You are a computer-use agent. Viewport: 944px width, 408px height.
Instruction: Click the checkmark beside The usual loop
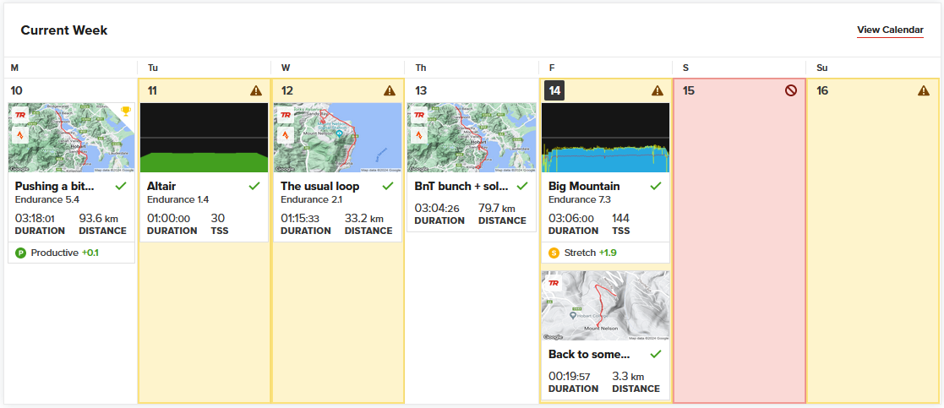388,186
